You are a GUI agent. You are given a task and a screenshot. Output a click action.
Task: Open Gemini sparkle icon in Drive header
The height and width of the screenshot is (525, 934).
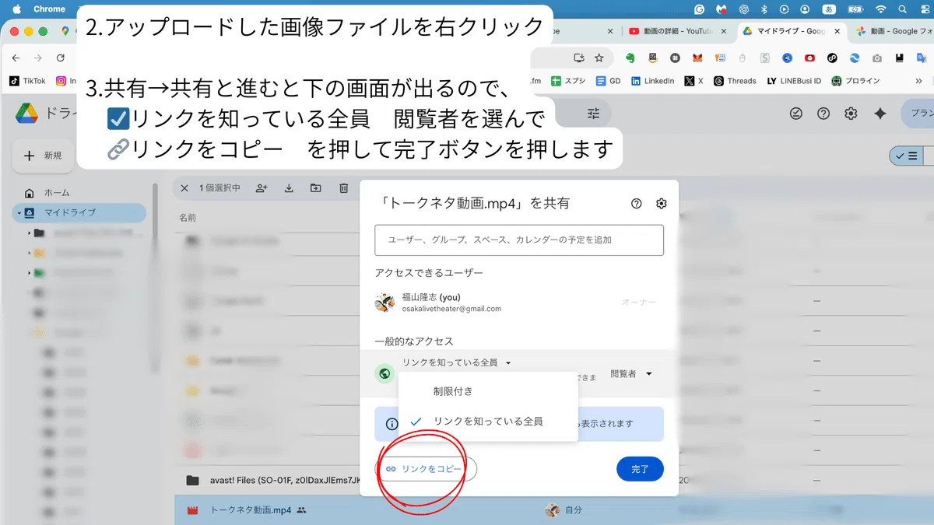click(x=880, y=114)
